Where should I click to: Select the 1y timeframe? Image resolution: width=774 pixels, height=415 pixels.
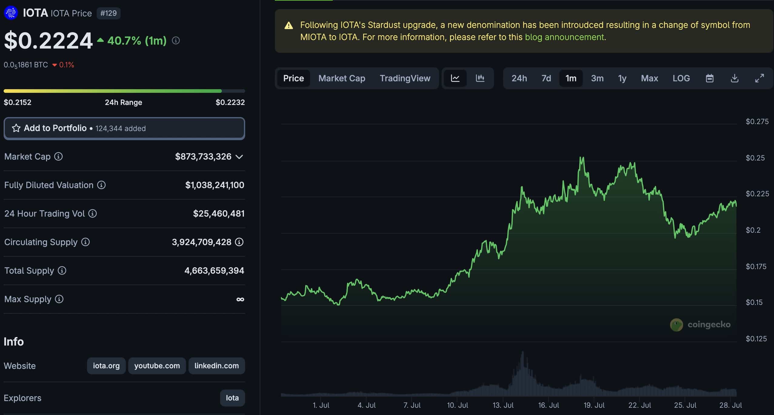pyautogui.click(x=622, y=78)
